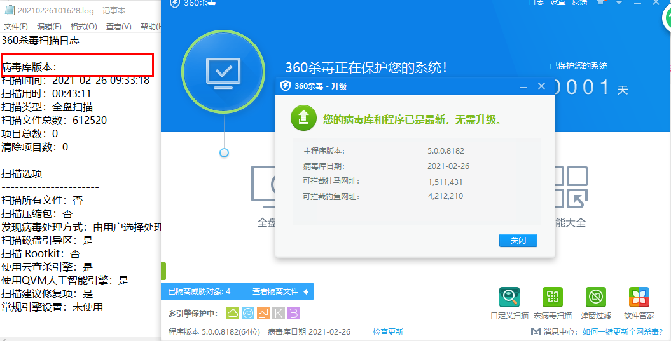Open the 查看(V) menu in Notepad
The image size is (671, 341).
click(x=119, y=27)
